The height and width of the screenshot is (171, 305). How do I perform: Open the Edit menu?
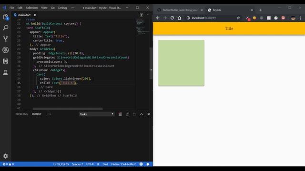pos(20,8)
